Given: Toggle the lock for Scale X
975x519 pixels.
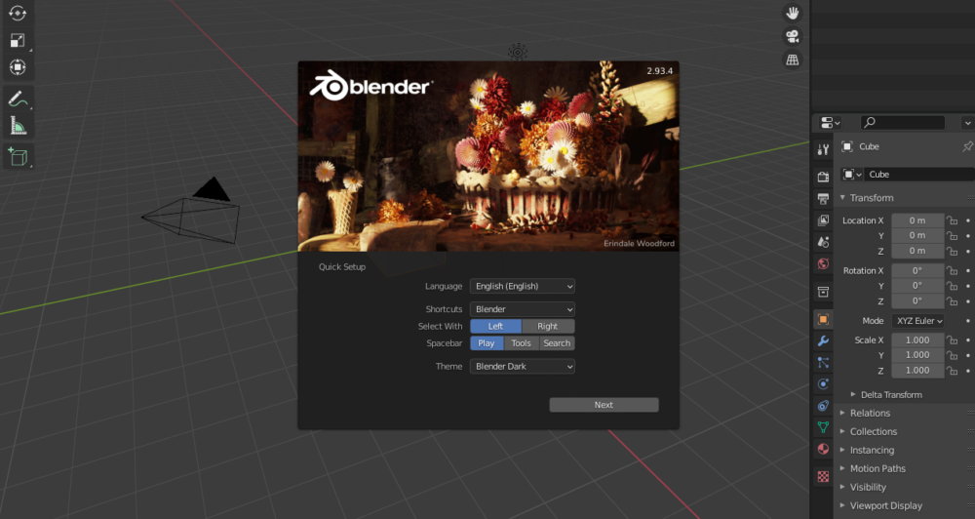Looking at the screenshot, I should pyautogui.click(x=952, y=340).
